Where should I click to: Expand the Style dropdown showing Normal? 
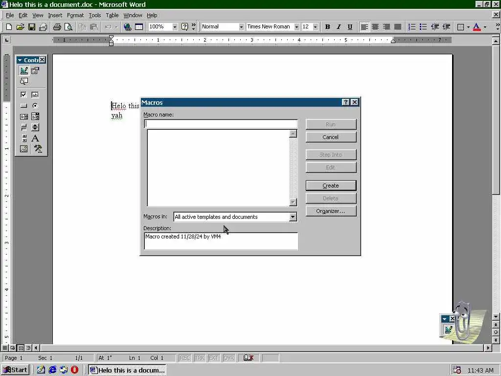(x=241, y=27)
